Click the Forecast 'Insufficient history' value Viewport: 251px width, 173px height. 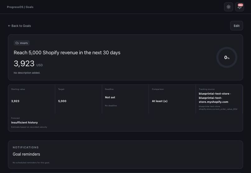click(x=25, y=123)
